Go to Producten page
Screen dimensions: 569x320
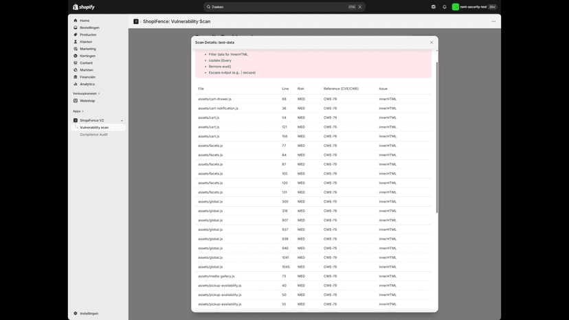(88, 35)
